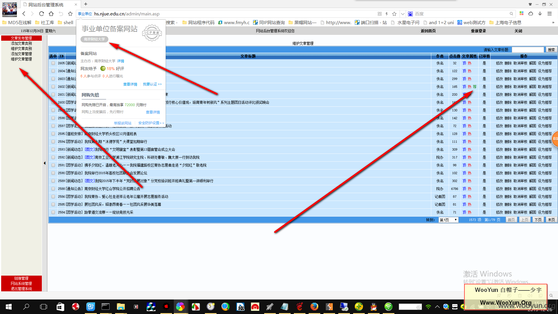Open the 上海电子信息 bookmark folder
Screen dimensions: 558x314
click(x=505, y=22)
